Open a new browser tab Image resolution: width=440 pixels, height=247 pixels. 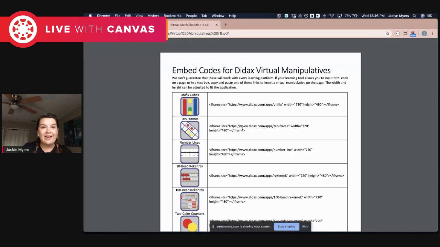[226, 25]
